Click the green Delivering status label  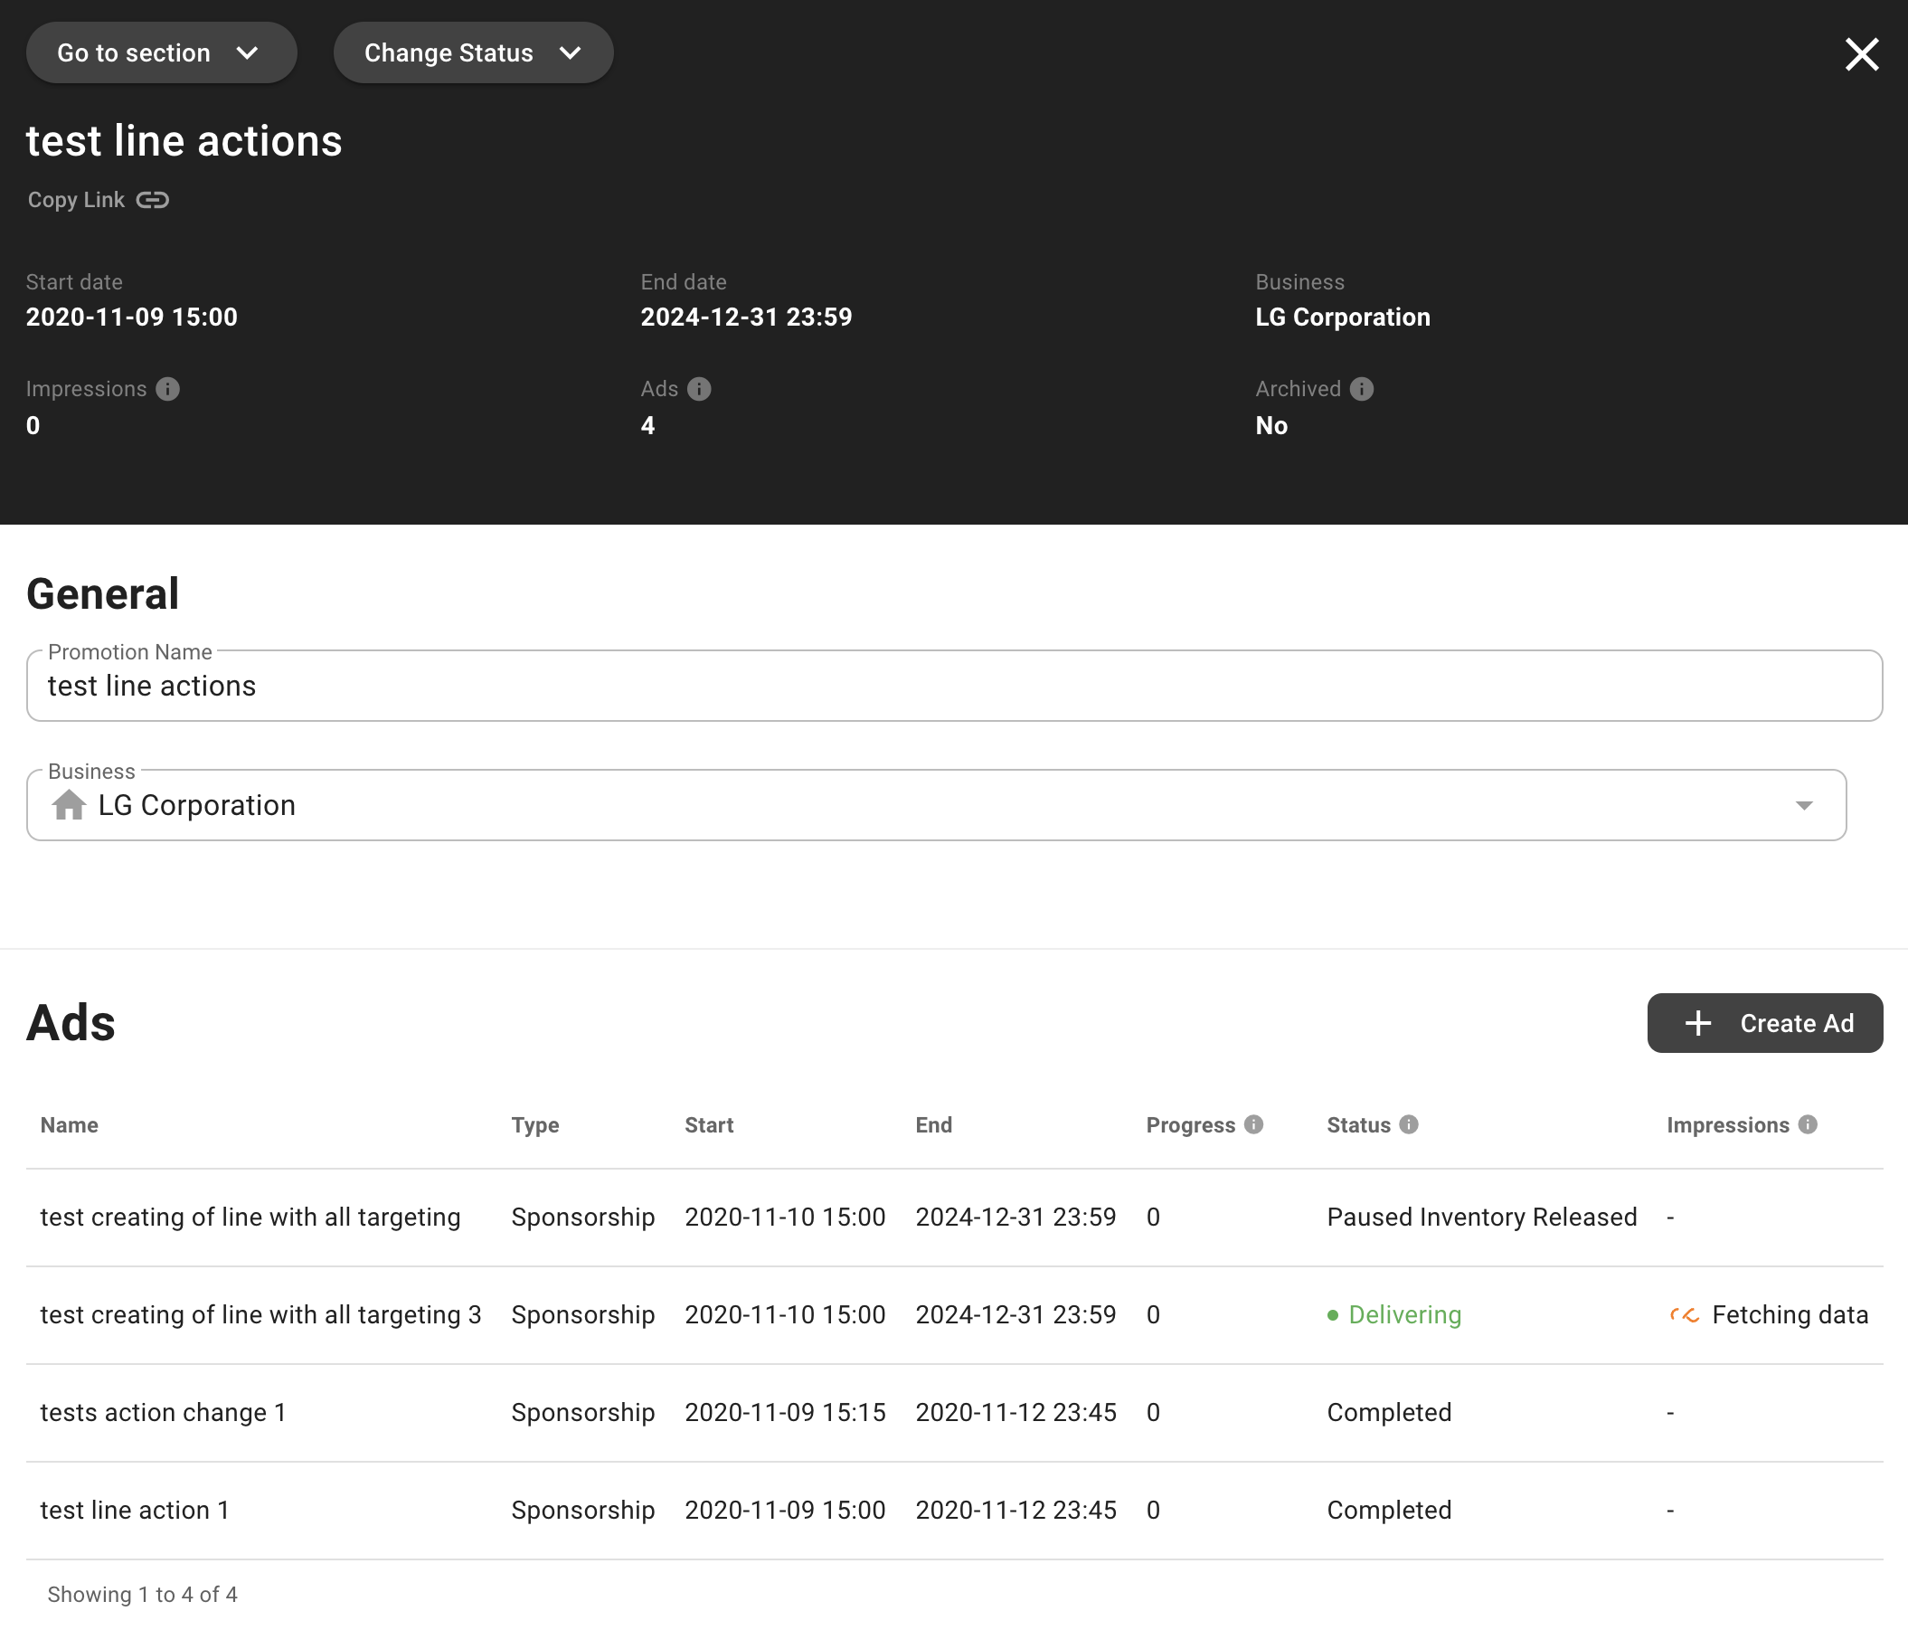pyautogui.click(x=1403, y=1315)
